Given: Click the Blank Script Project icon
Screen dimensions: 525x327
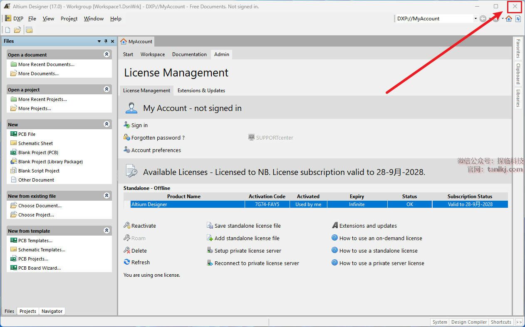Looking at the screenshot, I should [14, 171].
